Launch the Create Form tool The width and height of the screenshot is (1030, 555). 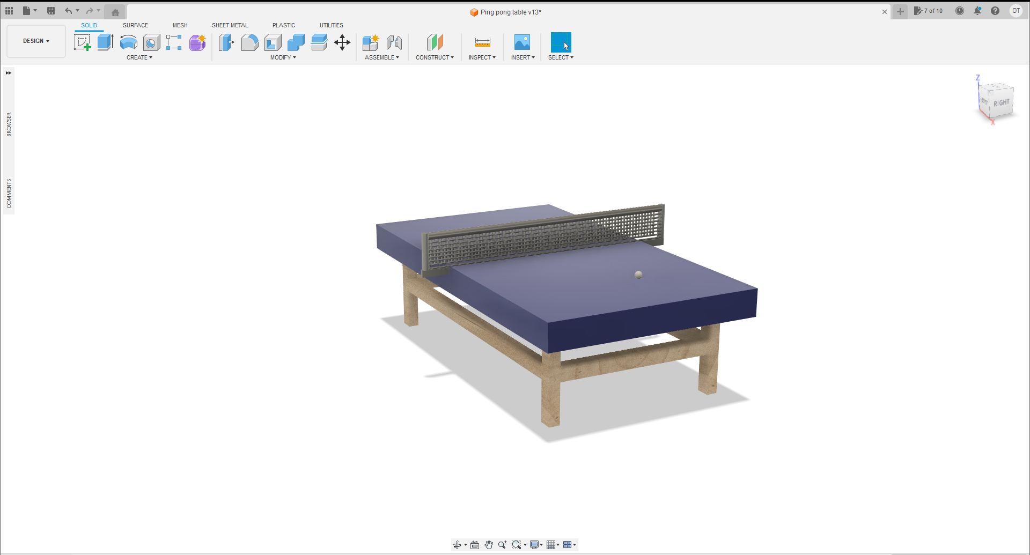pos(197,42)
